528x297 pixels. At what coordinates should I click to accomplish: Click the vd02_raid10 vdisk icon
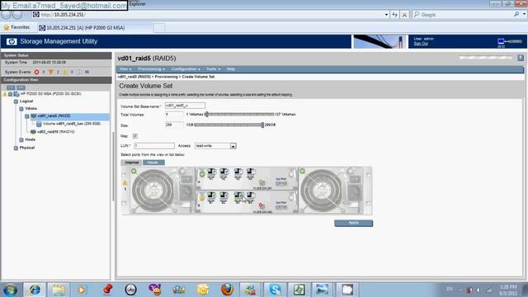(33, 132)
